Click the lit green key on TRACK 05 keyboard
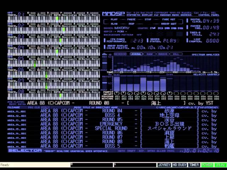 35,63
